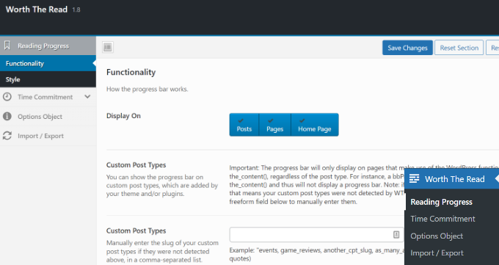The height and width of the screenshot is (265, 499).
Task: Toggle the Pages display option
Action: (x=275, y=125)
